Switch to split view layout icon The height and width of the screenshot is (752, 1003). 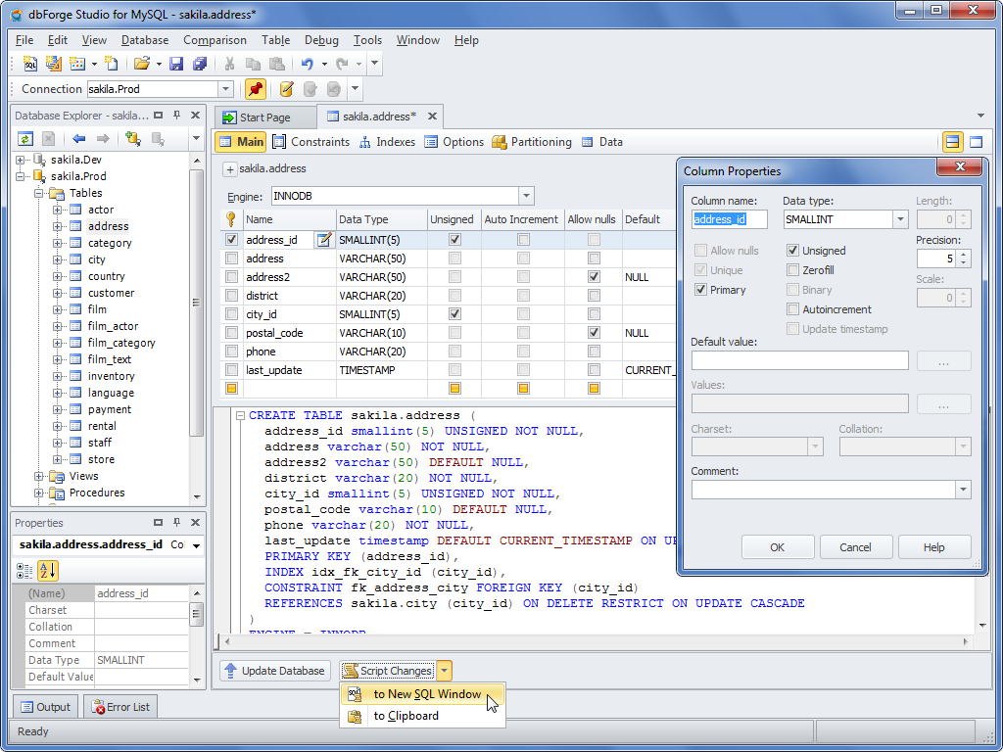(952, 142)
